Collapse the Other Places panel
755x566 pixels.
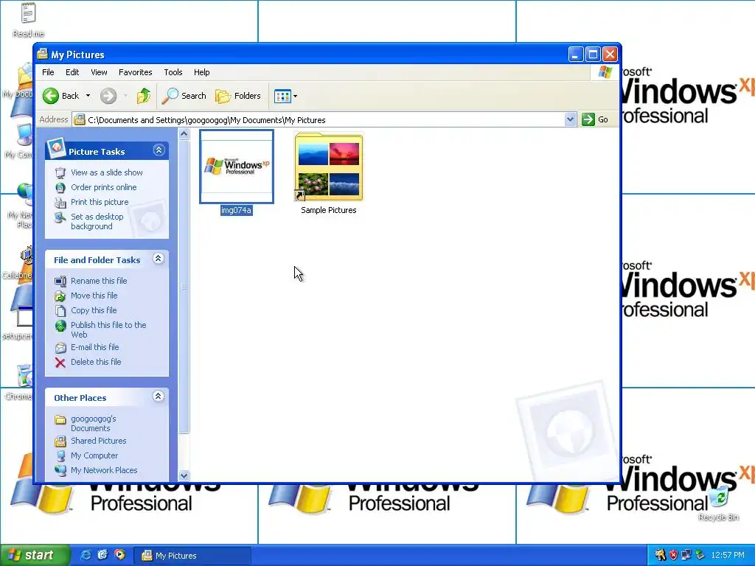(158, 396)
